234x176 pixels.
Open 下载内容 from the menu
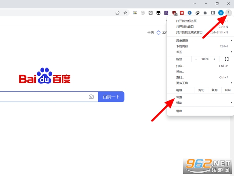click(x=182, y=46)
